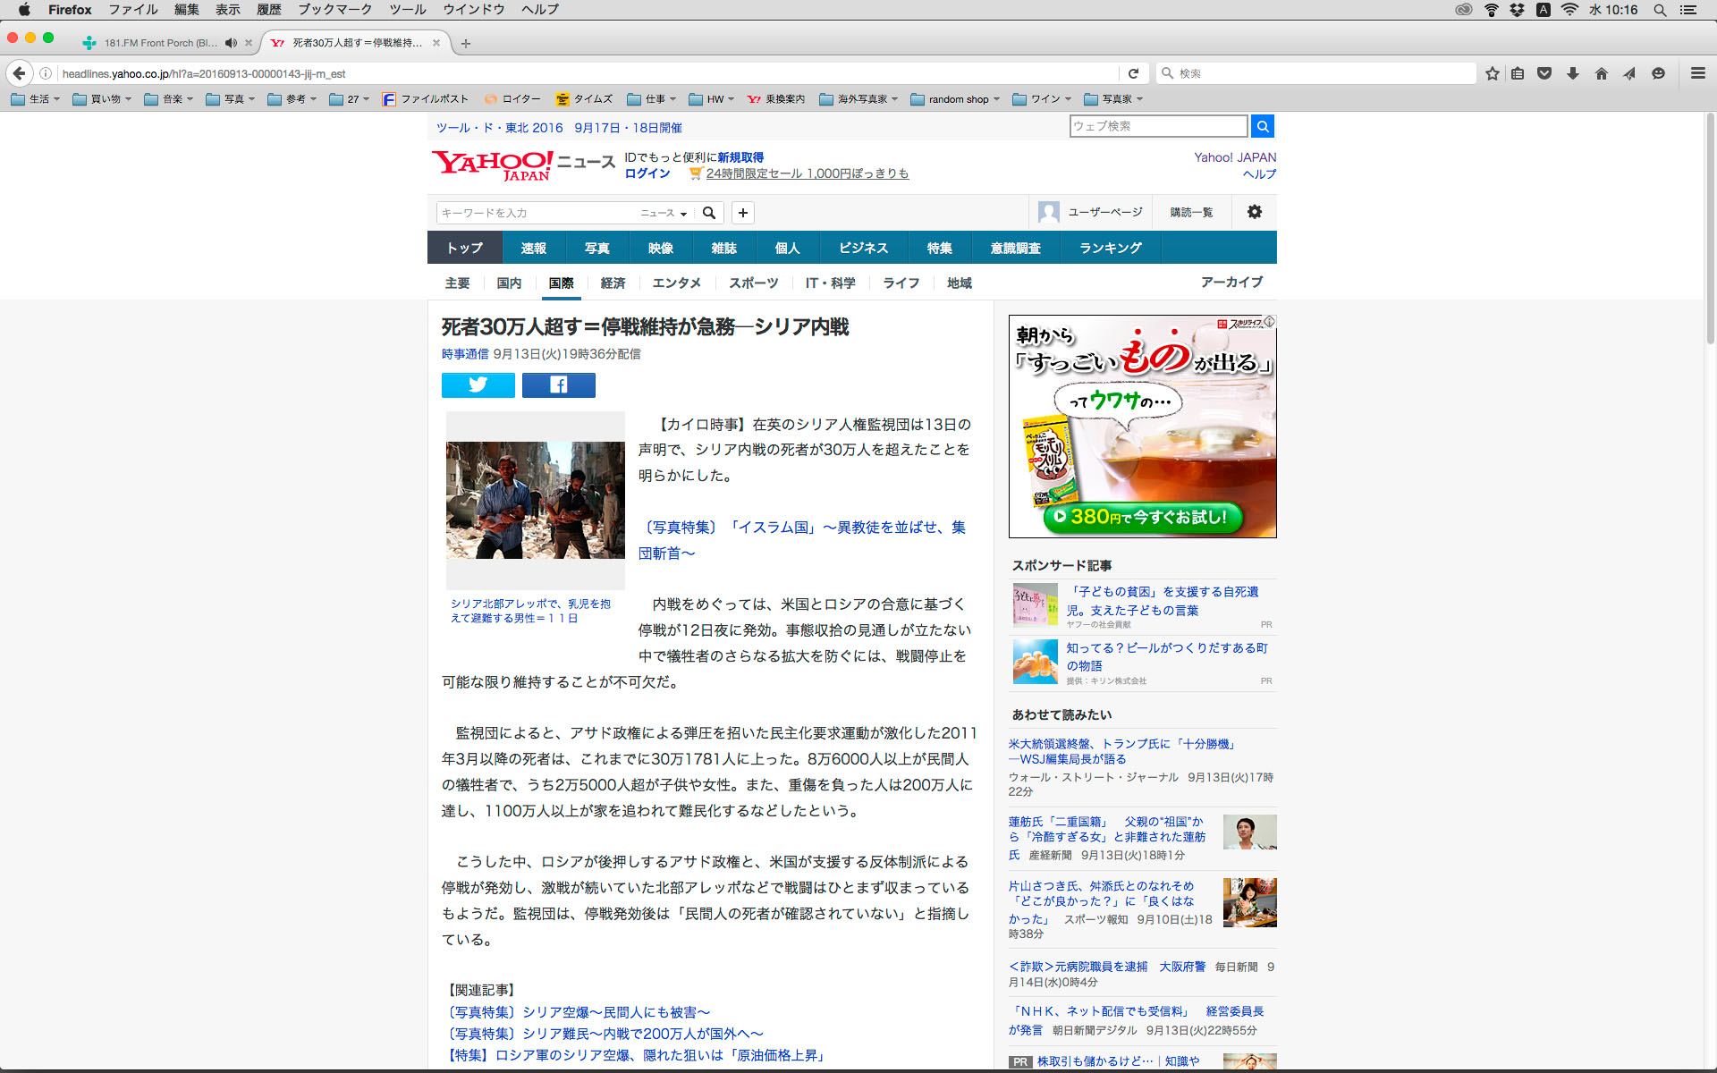Share article via Facebook button

[x=558, y=385]
